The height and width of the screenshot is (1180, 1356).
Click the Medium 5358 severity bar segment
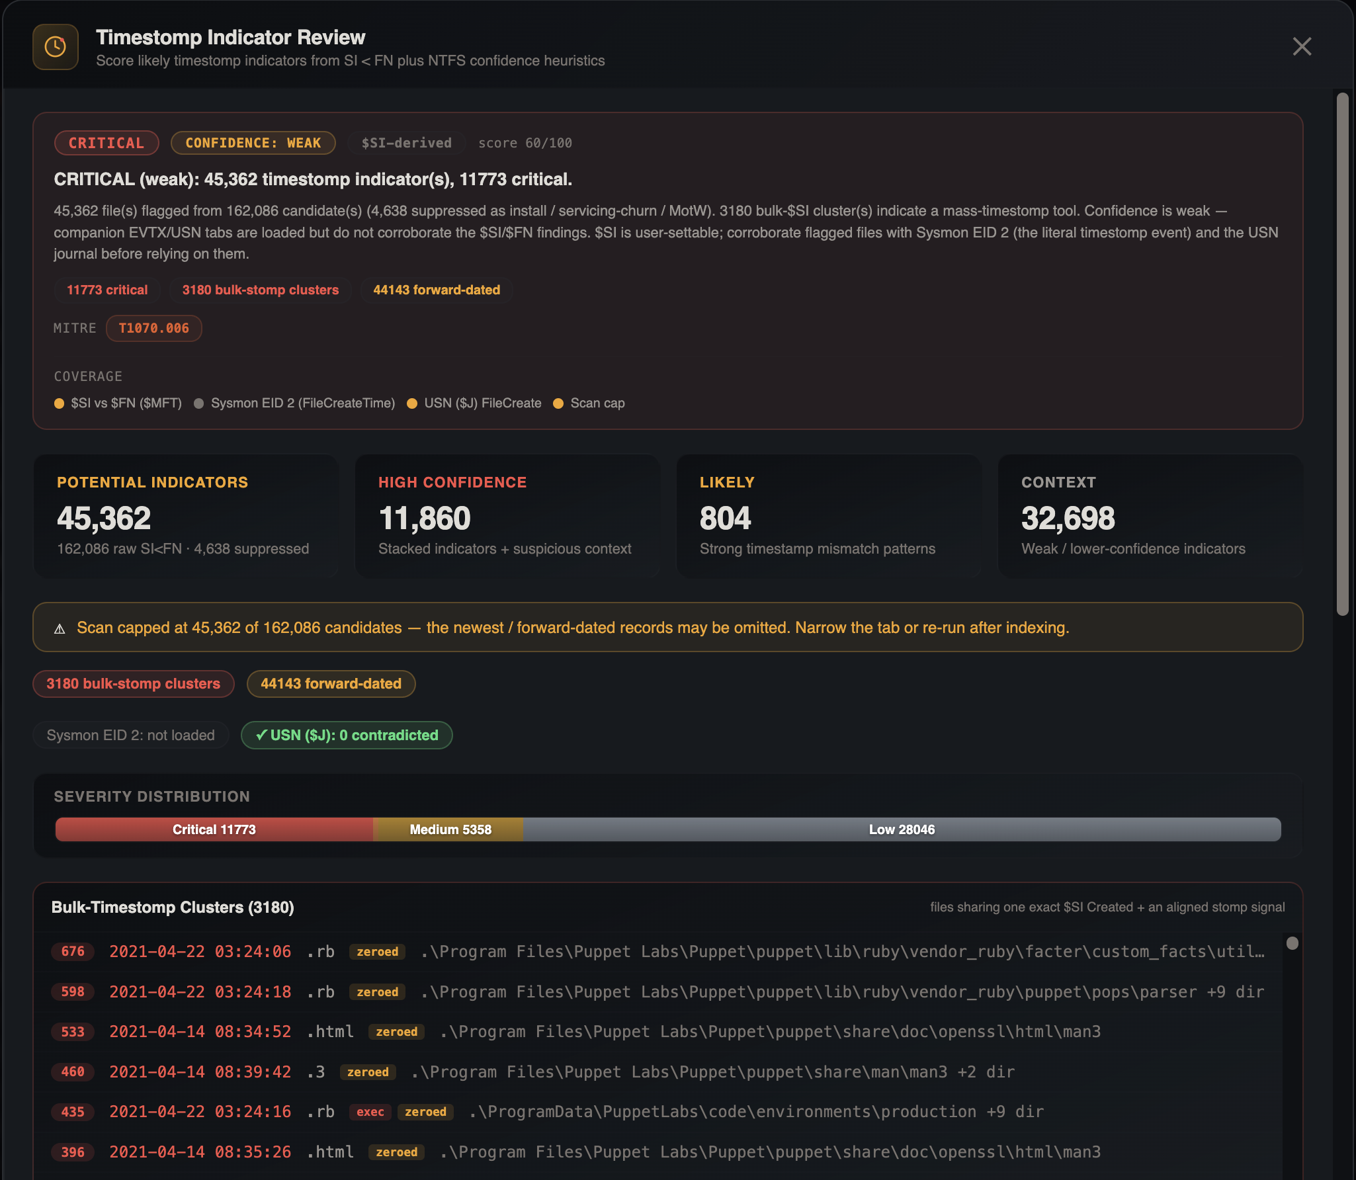[448, 829]
